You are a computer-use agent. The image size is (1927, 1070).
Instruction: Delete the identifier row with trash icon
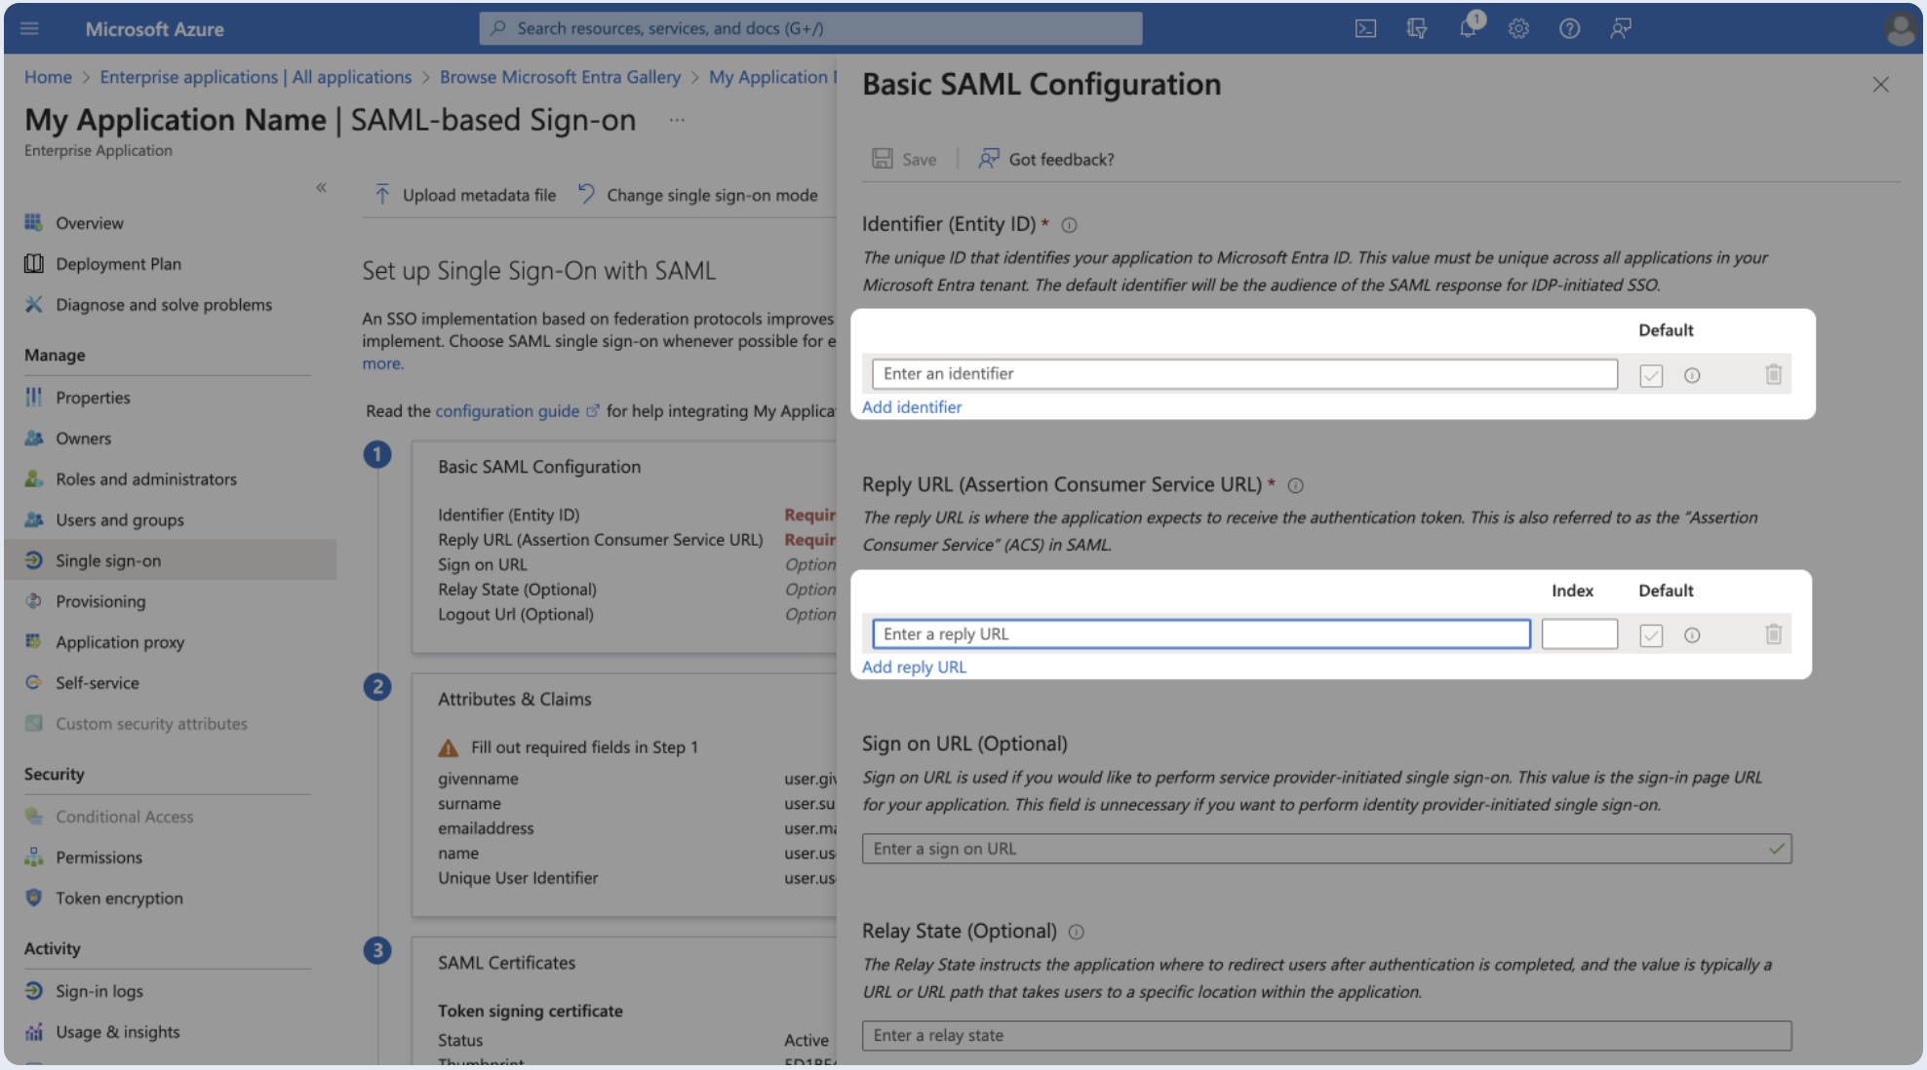click(1773, 374)
